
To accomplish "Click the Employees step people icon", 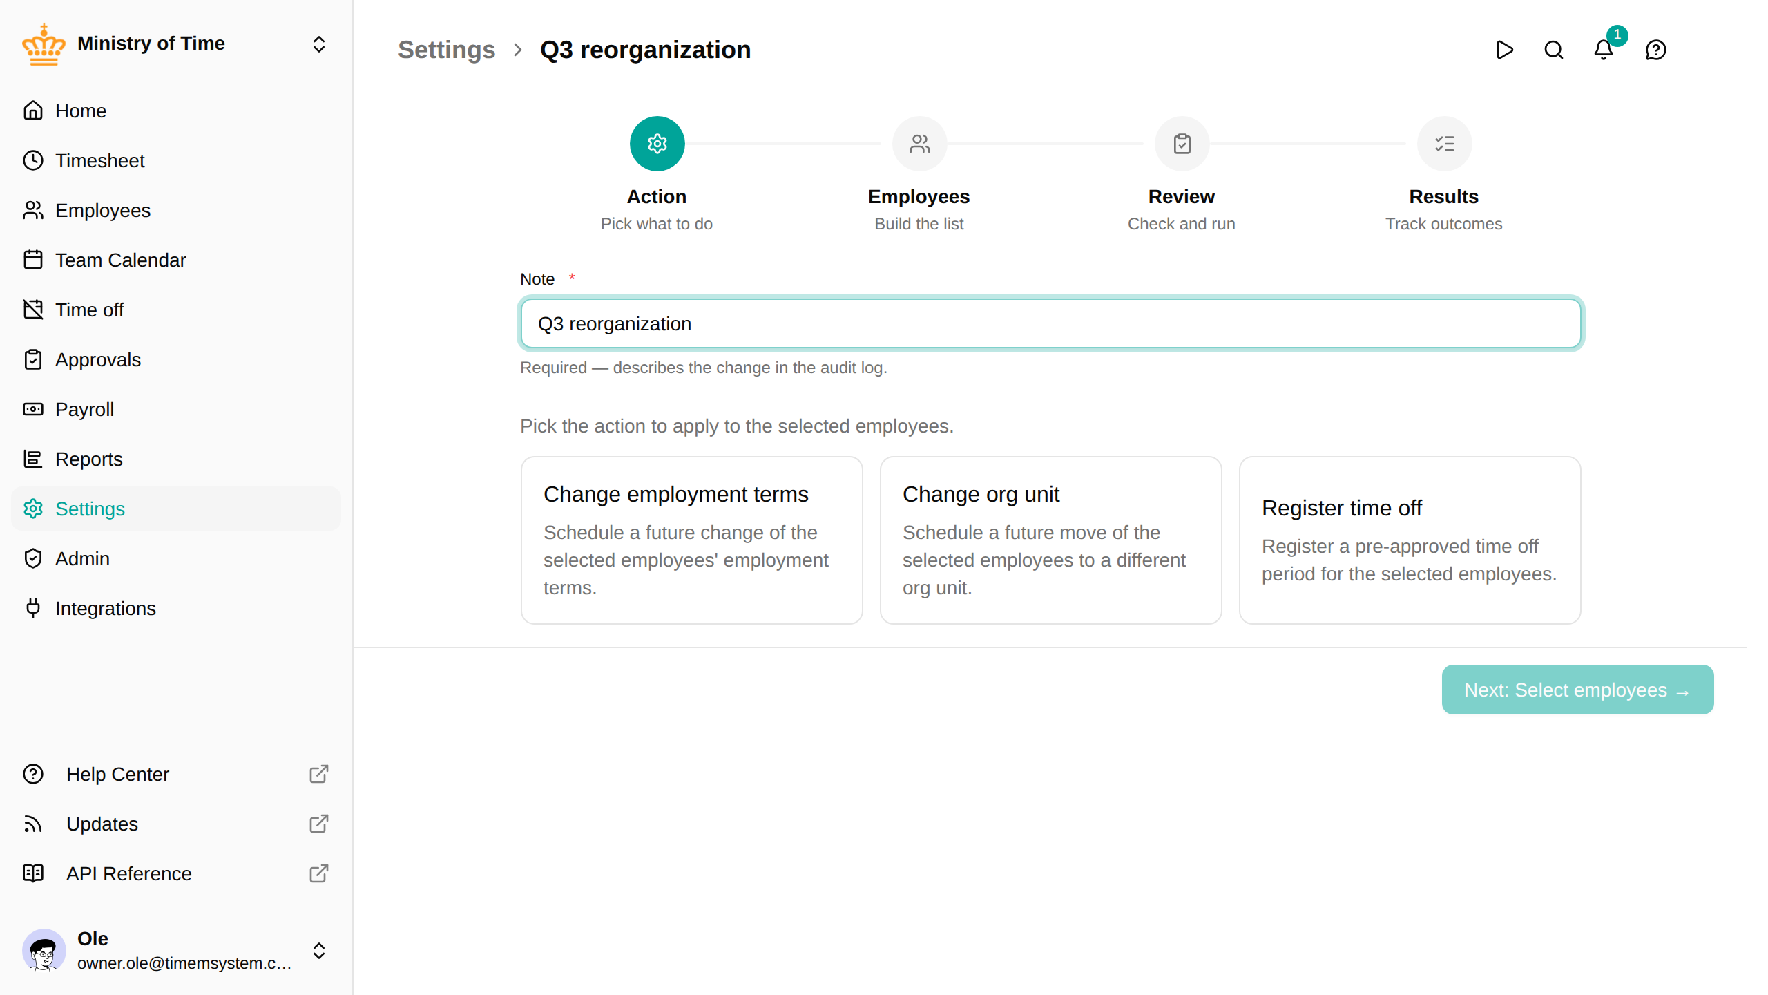I will pos(919,144).
